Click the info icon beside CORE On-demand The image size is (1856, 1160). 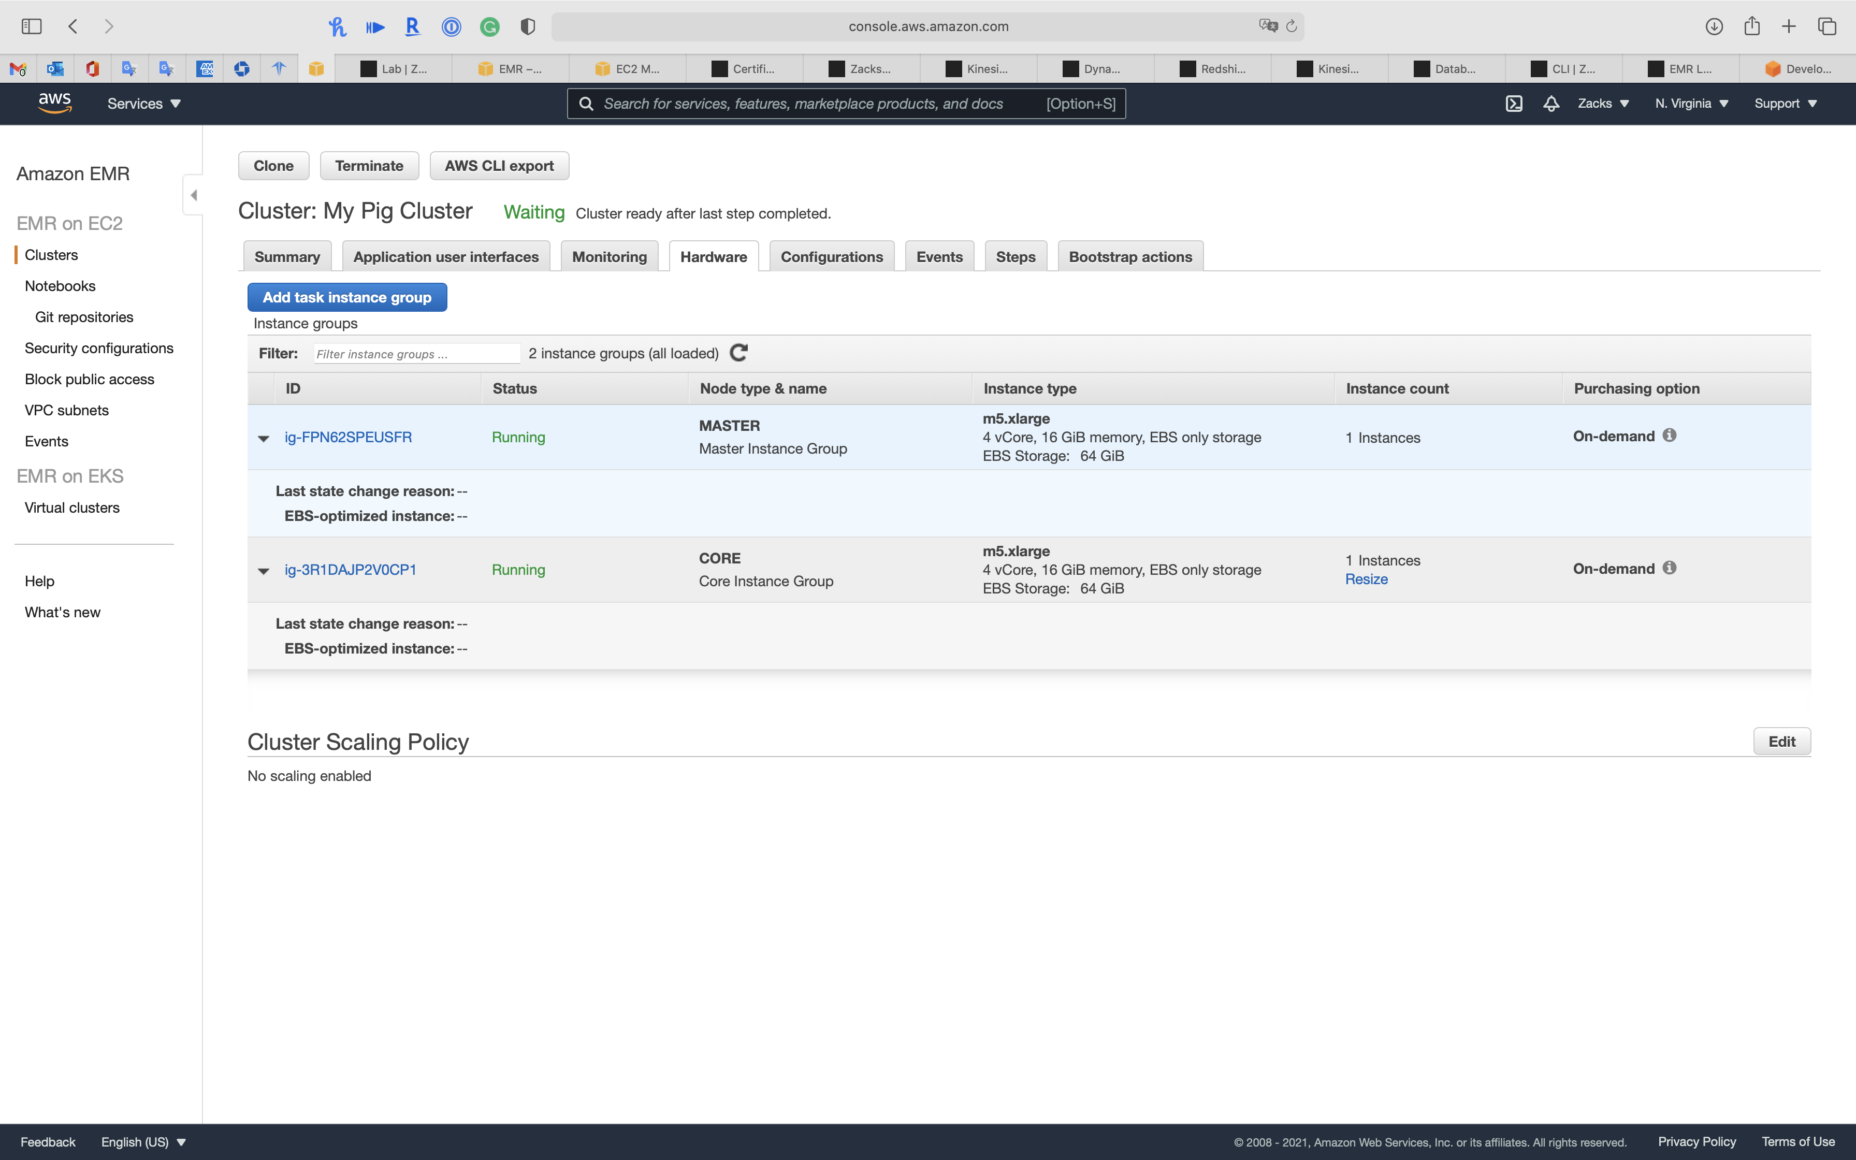pos(1670,569)
